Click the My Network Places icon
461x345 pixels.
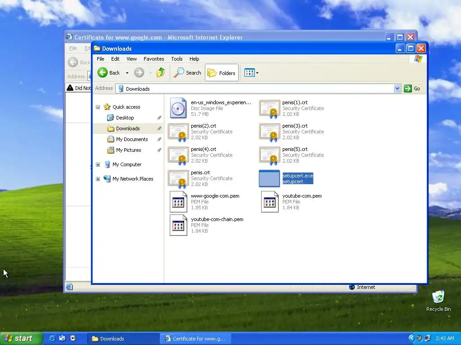click(107, 178)
